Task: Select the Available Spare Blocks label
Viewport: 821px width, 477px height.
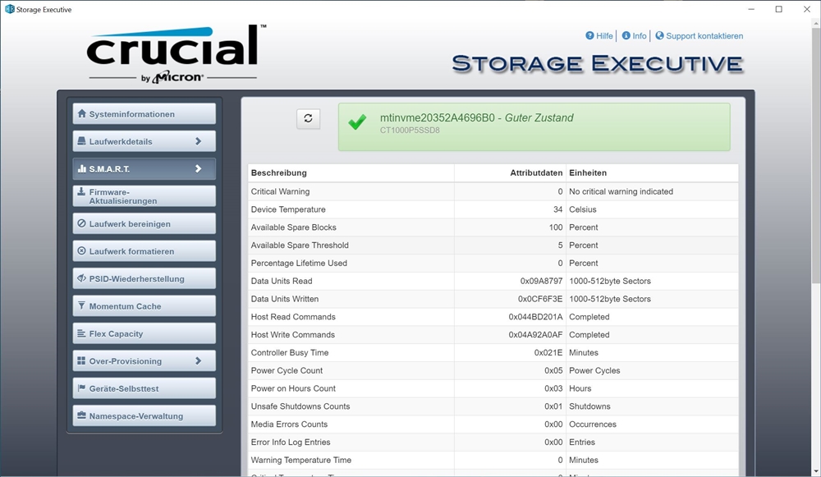Action: [293, 227]
